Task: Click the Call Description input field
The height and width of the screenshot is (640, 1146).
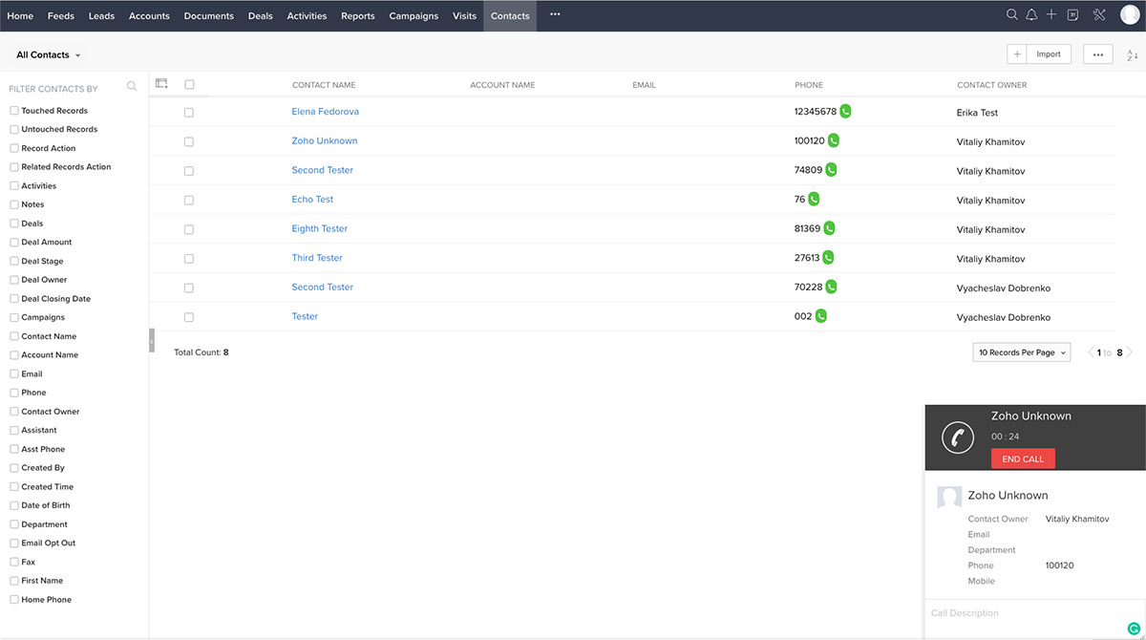Action: click(1022, 613)
